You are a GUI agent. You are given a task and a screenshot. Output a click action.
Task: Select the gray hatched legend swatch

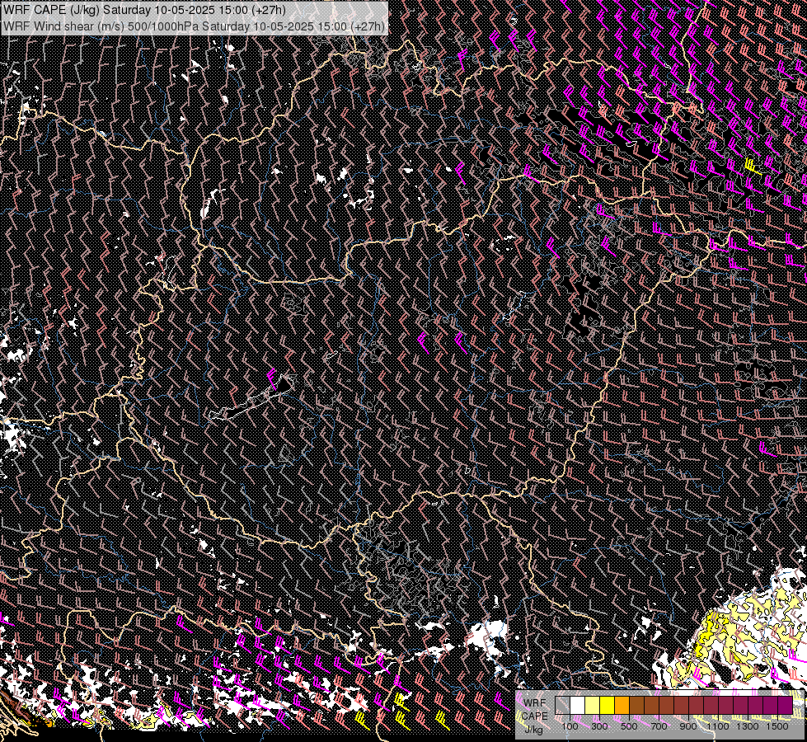(x=562, y=706)
